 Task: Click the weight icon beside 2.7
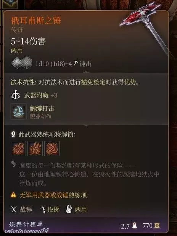[135, 225]
